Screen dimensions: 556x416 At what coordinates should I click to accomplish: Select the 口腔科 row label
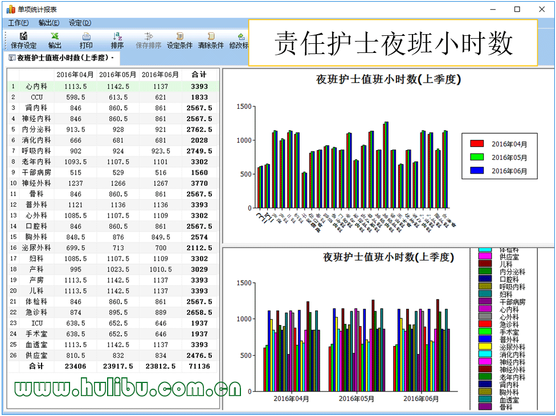point(36,226)
